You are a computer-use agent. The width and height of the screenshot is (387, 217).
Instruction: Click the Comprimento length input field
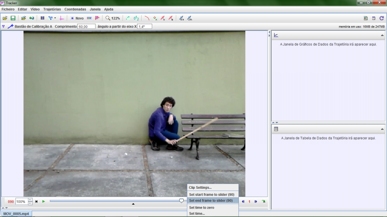tap(86, 27)
